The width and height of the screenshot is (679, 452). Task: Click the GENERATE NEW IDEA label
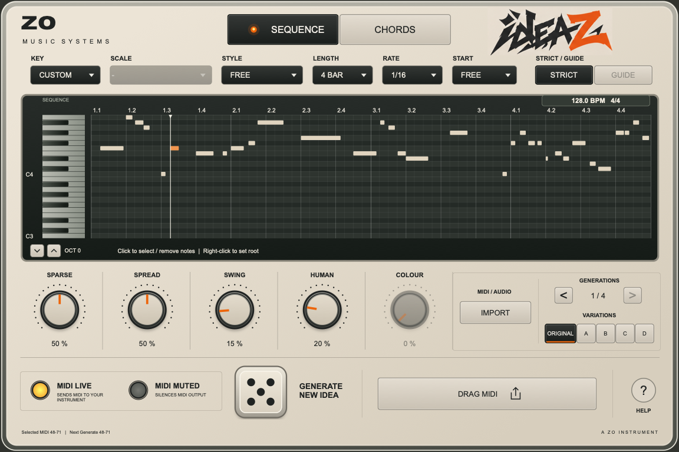point(321,391)
